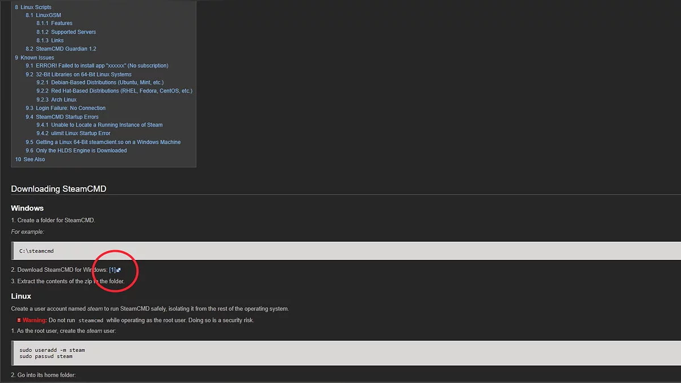Click the external link icon after [1]
Screen dimensions: 681x383
pyautogui.click(x=119, y=270)
